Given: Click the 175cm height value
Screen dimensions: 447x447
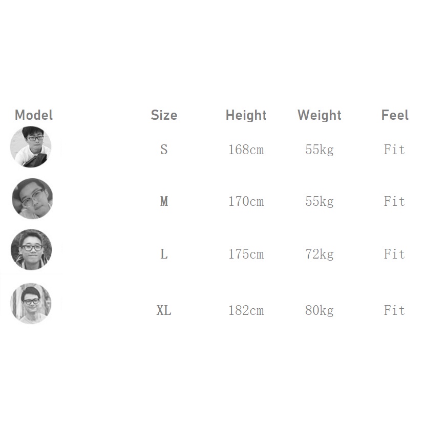Looking at the screenshot, I should (246, 254).
